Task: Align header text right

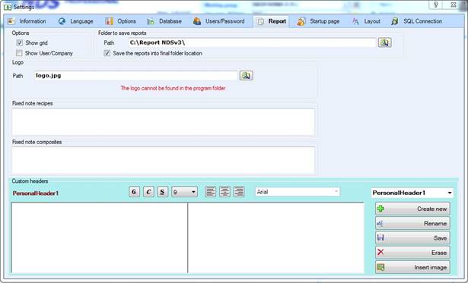Action: pyautogui.click(x=239, y=192)
